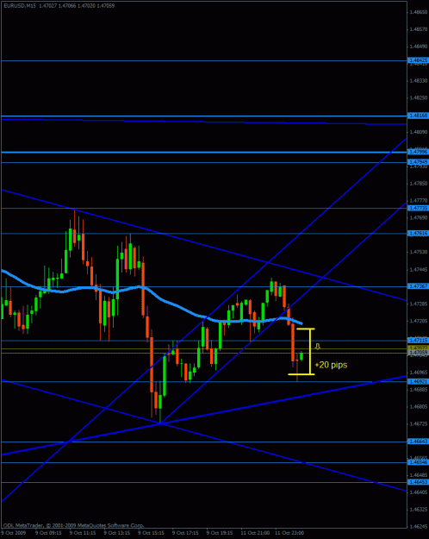Click the 1.47205 price axis label
The width and height of the screenshot is (429, 539).
click(419, 321)
